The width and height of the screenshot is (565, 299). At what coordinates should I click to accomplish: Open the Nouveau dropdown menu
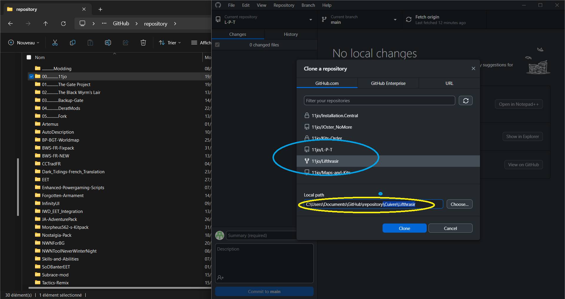24,43
